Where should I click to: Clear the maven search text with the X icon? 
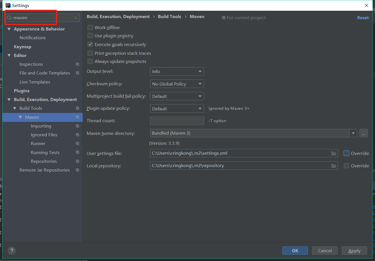(75, 18)
